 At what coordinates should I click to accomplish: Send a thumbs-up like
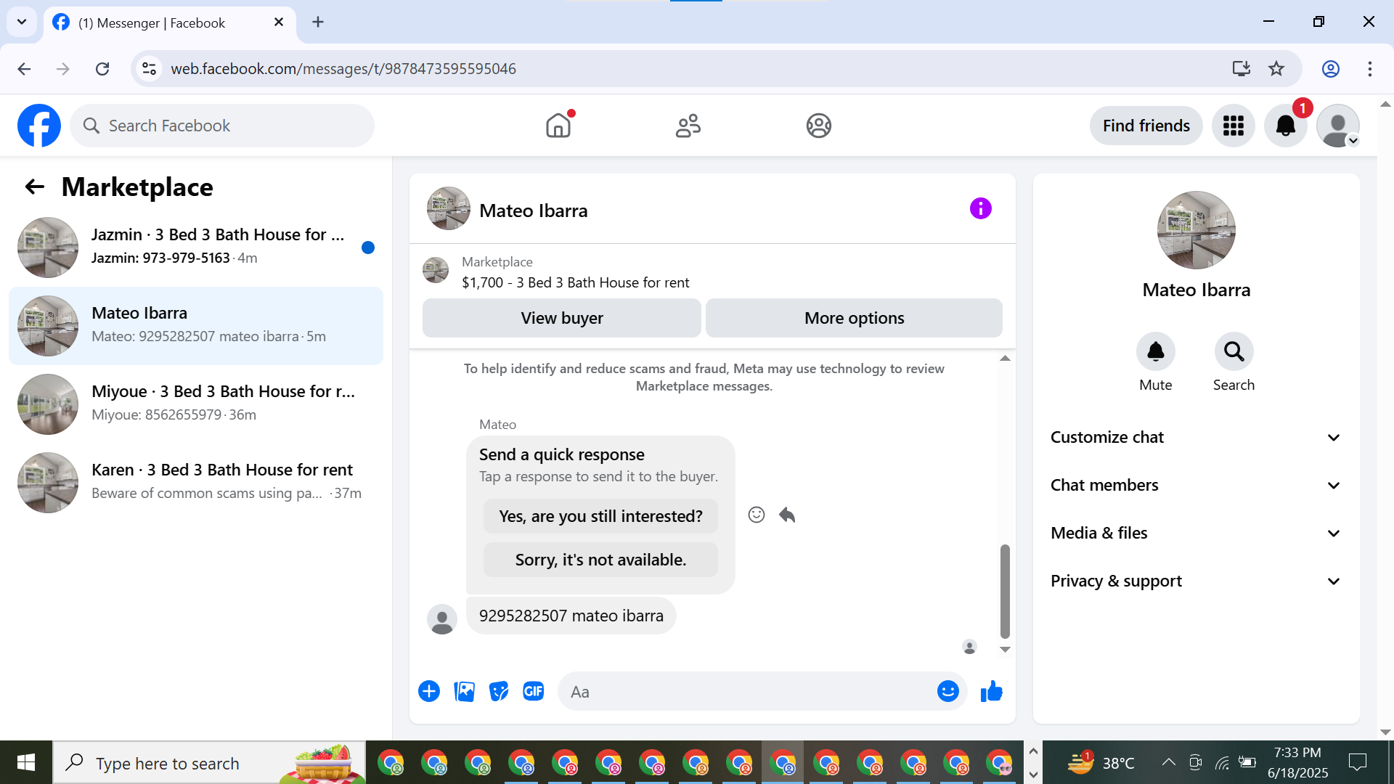[991, 691]
